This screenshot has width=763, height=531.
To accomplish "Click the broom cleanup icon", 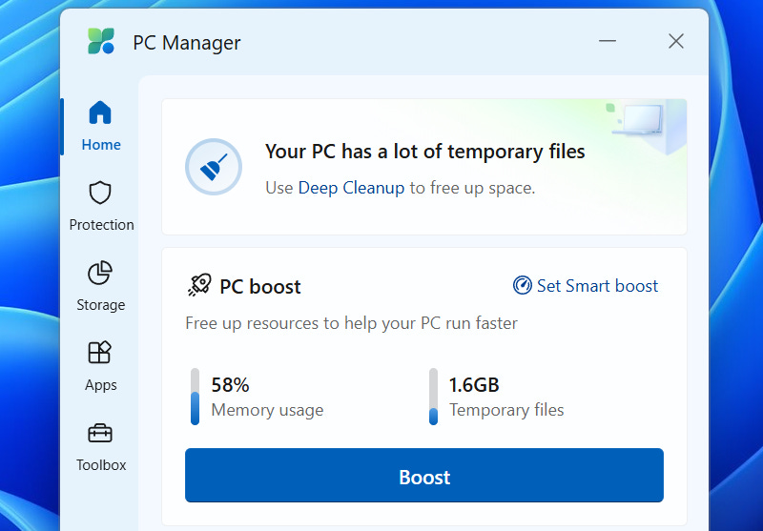I will pos(214,167).
